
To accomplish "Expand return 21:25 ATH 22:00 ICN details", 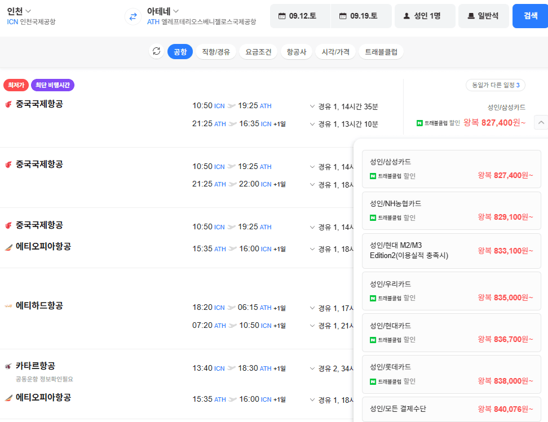I will click(332, 184).
